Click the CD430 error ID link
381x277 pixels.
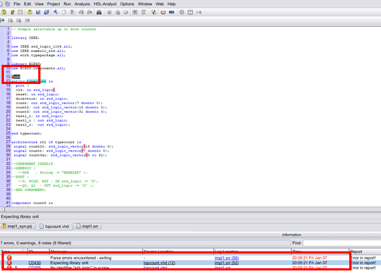tap(34, 263)
